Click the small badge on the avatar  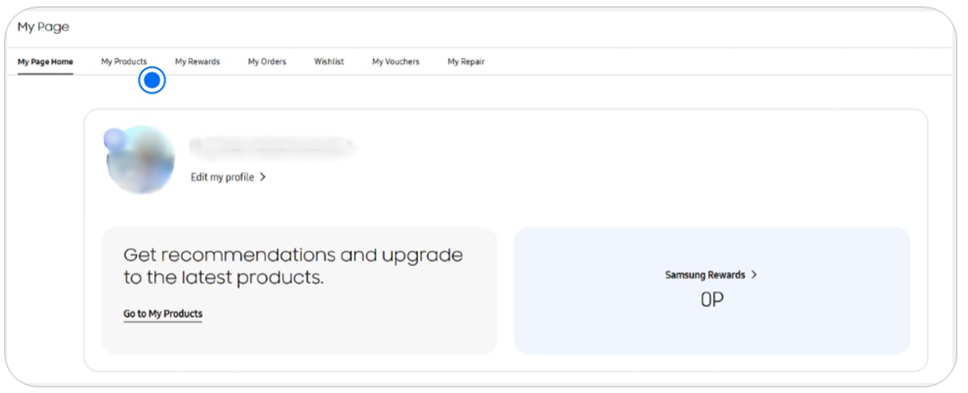(114, 140)
